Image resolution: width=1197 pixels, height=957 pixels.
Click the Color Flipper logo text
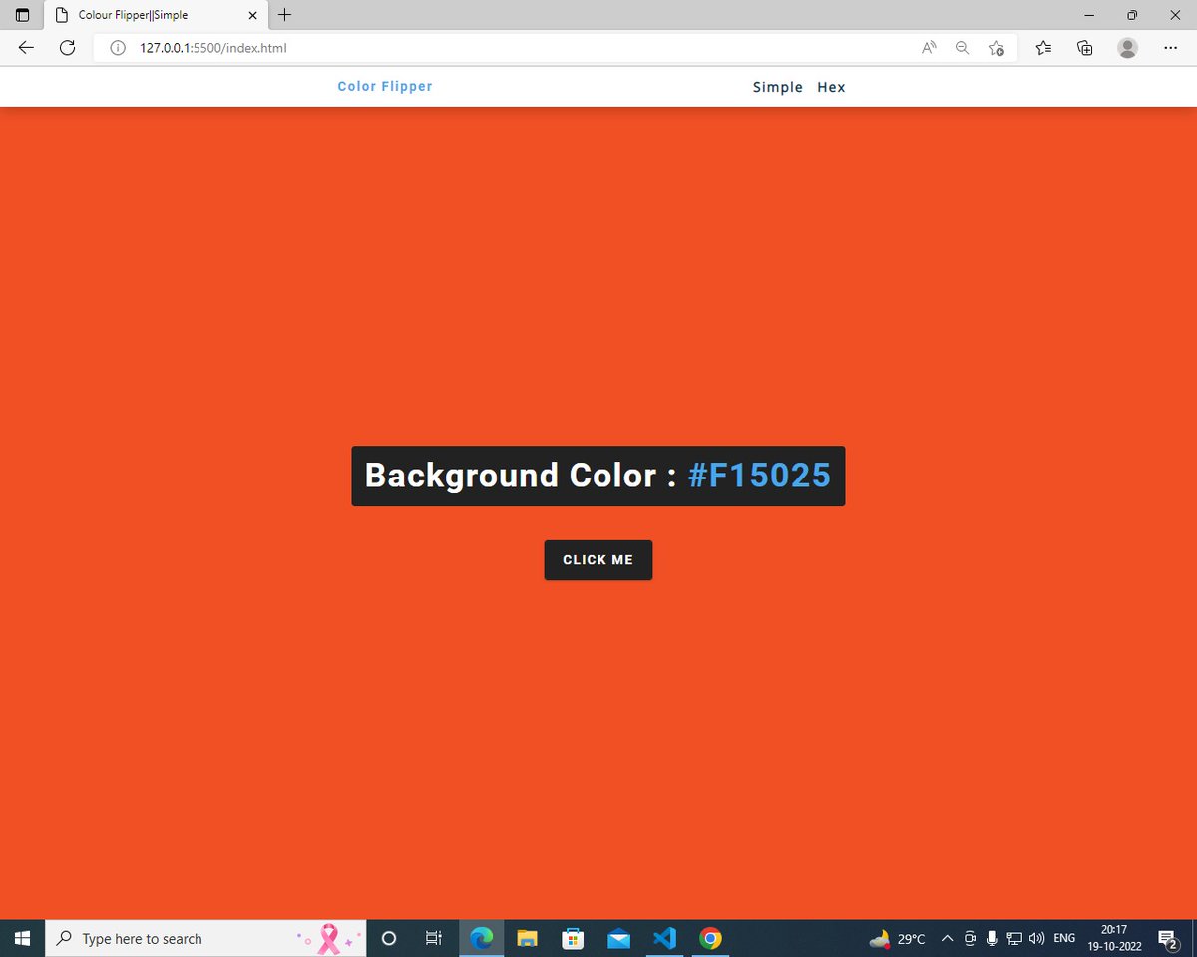pyautogui.click(x=385, y=86)
